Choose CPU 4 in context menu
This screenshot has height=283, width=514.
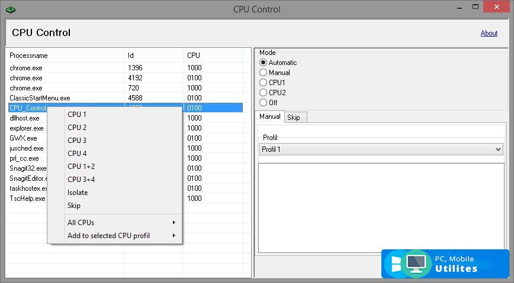(114, 154)
